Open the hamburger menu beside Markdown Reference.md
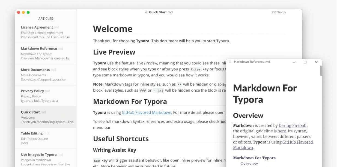337x167 pixels. pos(231,62)
